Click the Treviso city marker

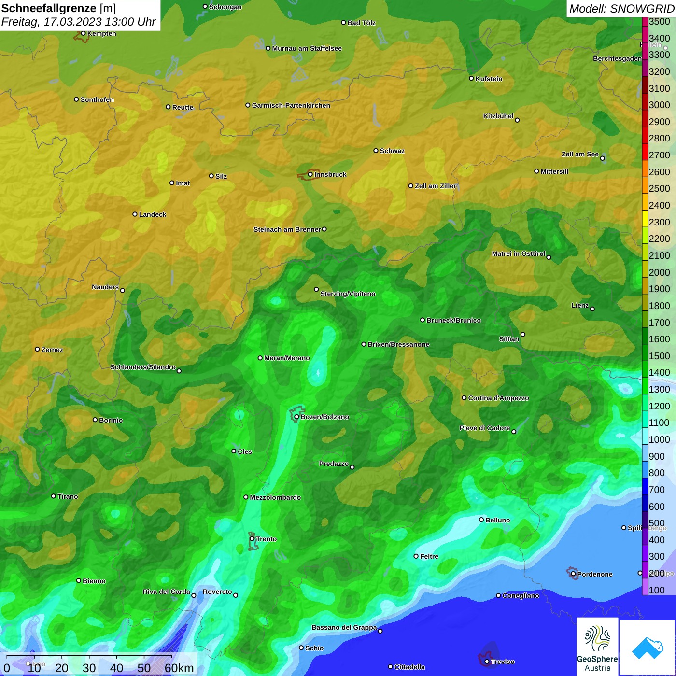487,662
